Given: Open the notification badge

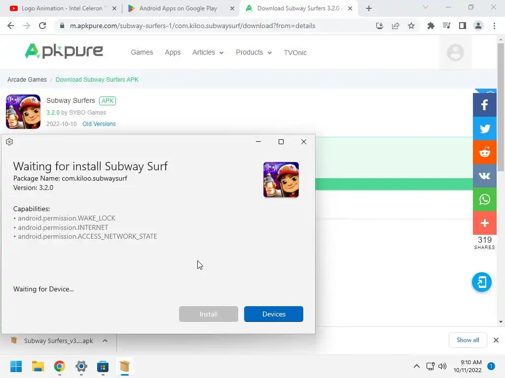Looking at the screenshot, I should tap(491, 366).
